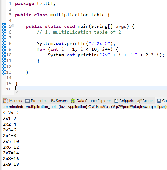This screenshot has height=170, width=167.
Task: Click the Markers tab icon
Action: pyautogui.click(x=5, y=101)
